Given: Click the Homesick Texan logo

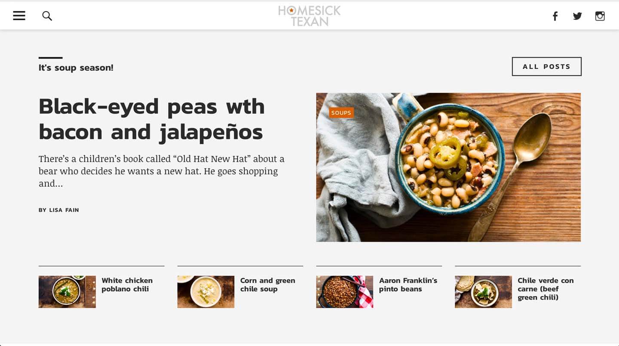Looking at the screenshot, I should tap(309, 16).
